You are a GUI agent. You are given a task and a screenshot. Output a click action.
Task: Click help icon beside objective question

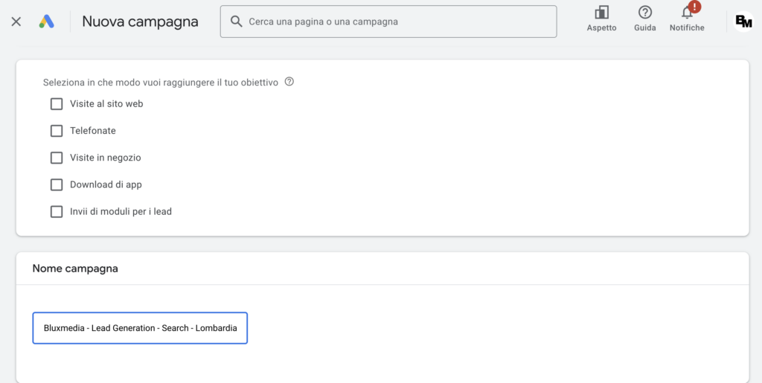pyautogui.click(x=289, y=82)
